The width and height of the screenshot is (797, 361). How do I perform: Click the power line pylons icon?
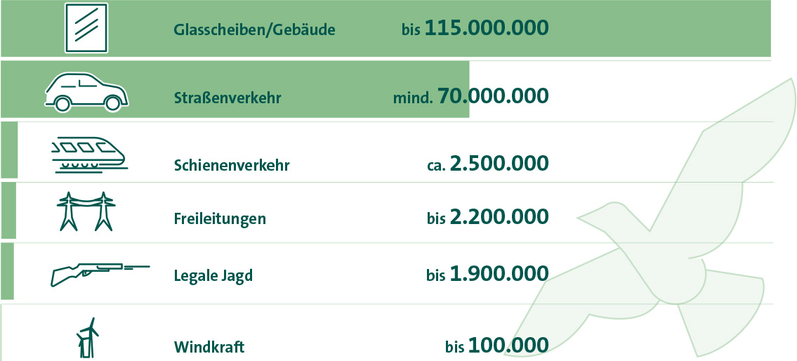point(86,211)
